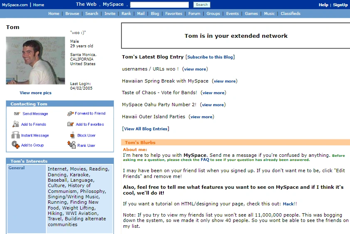Open the Add to Friends link
The width and height of the screenshot is (350, 234).
pos(34,124)
